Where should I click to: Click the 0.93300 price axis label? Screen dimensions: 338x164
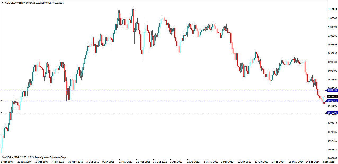point(332,62)
